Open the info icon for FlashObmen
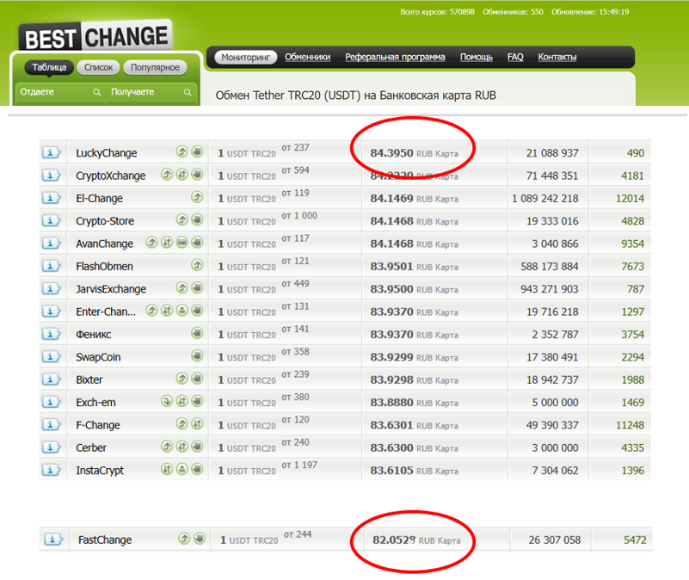 pyautogui.click(x=51, y=266)
